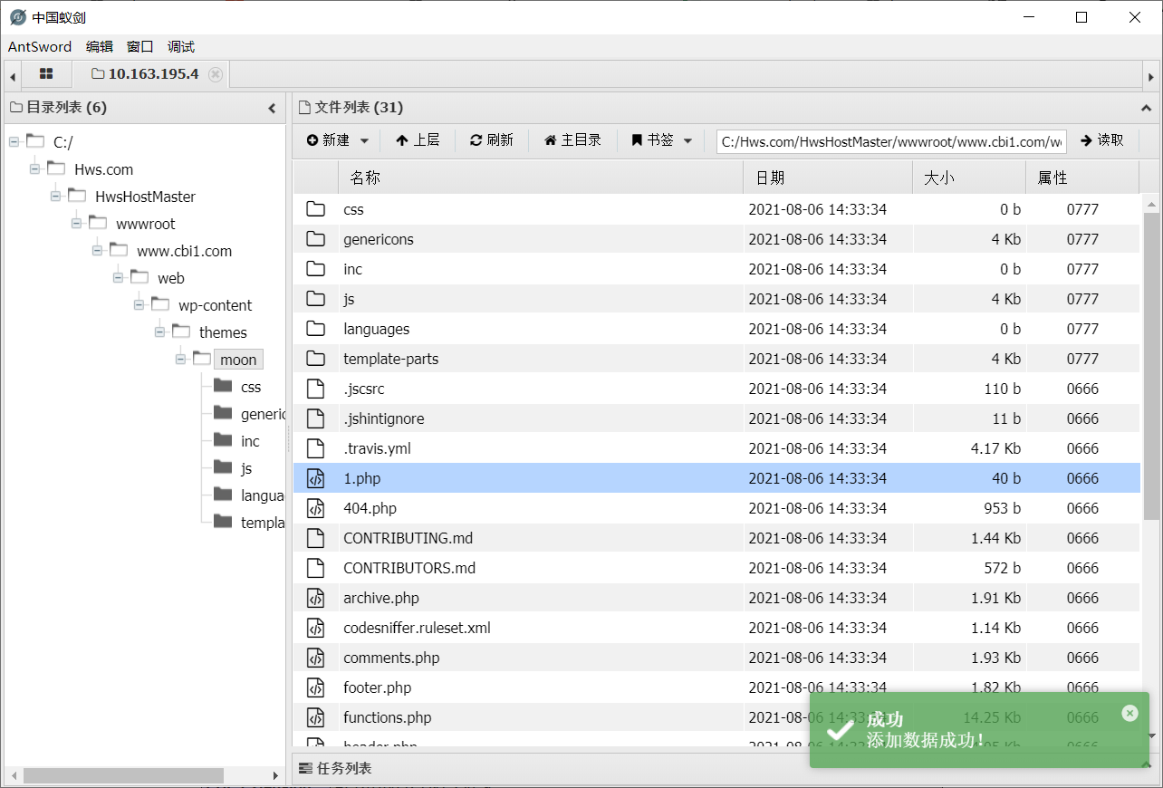Select the inc subfolder in tree

tap(250, 441)
